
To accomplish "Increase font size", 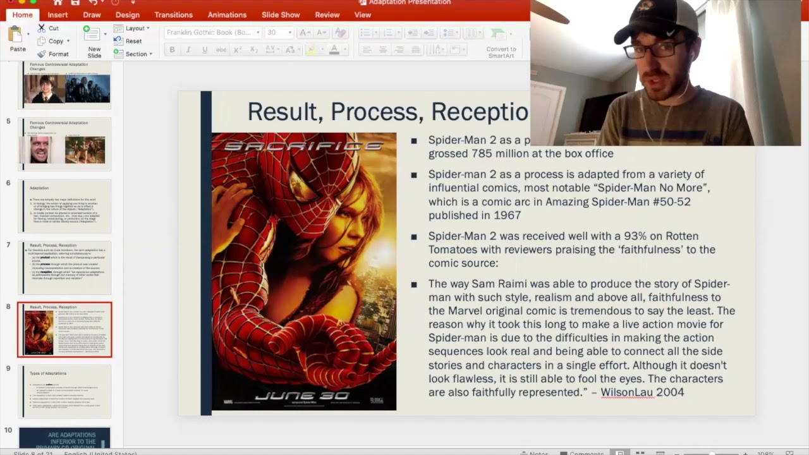I will (305, 32).
